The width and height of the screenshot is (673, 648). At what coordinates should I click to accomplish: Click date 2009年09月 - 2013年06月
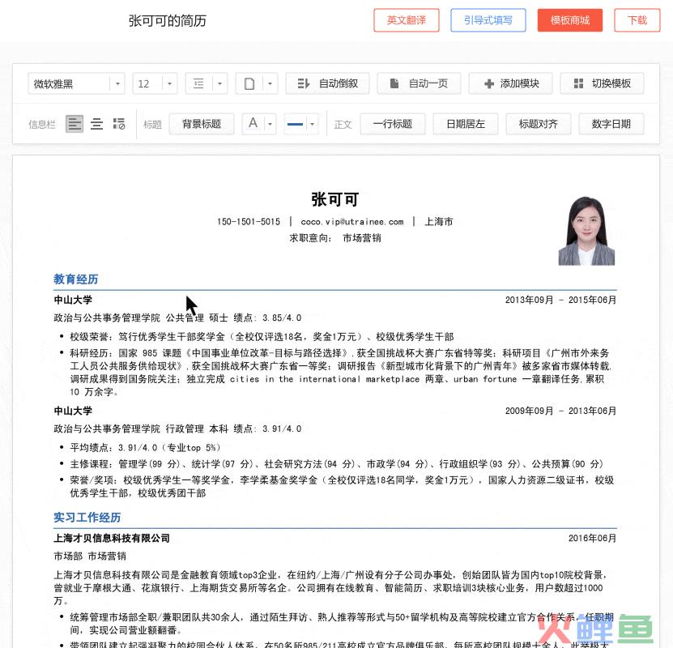[560, 411]
